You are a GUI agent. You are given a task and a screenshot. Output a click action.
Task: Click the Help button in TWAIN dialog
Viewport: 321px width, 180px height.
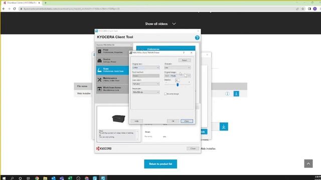(136, 121)
